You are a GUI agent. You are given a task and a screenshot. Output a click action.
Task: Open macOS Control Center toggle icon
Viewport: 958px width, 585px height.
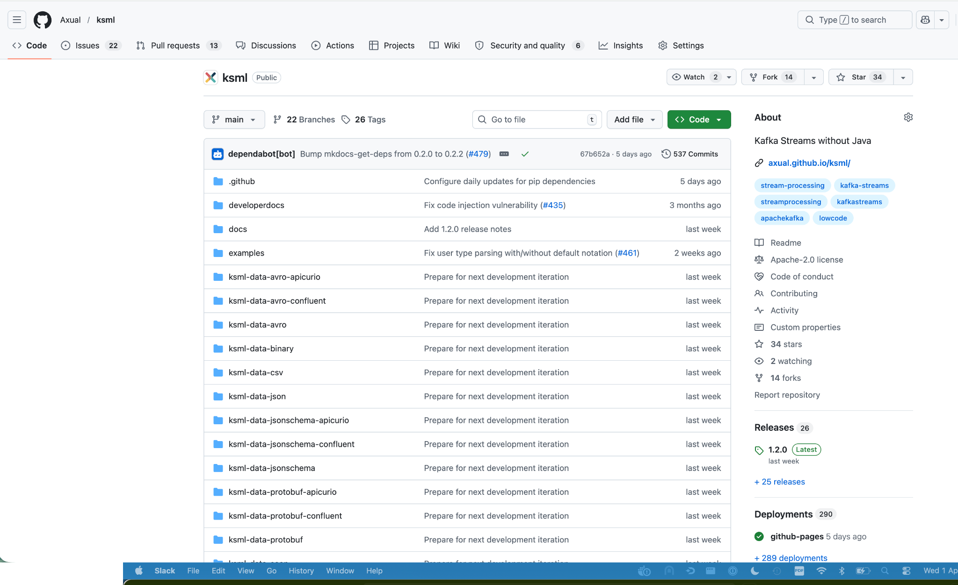click(x=906, y=571)
